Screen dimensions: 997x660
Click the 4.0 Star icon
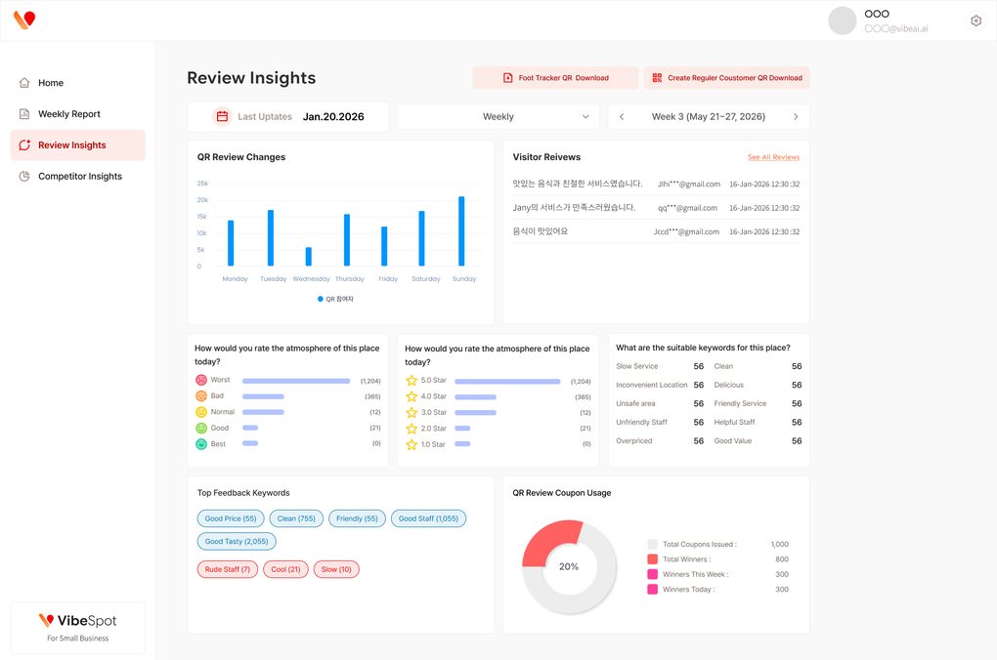point(412,396)
